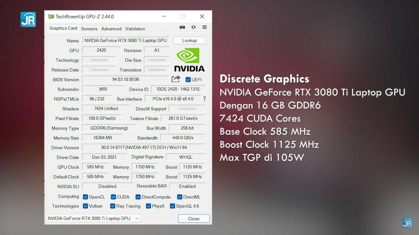Click the Technology field showing Unknown
Viewport: 419px width, 235px height.
coord(99,60)
